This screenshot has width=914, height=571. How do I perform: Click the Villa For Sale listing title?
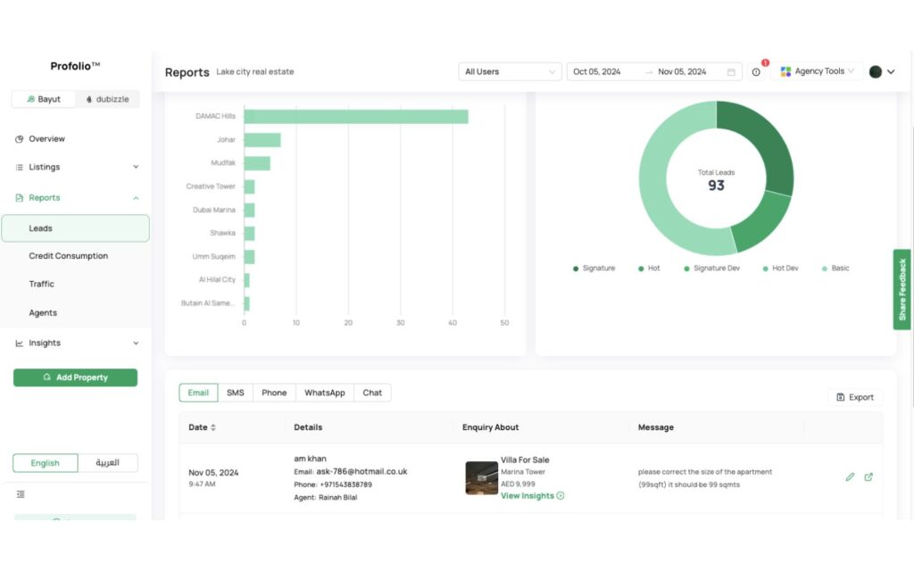(x=525, y=459)
